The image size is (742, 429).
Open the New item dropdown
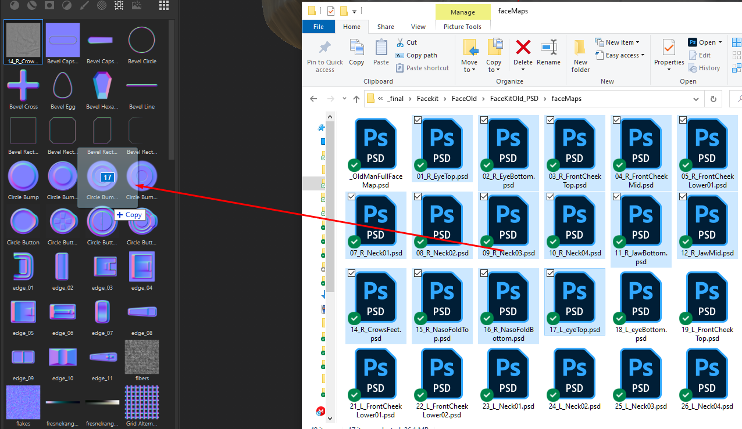[x=618, y=42]
